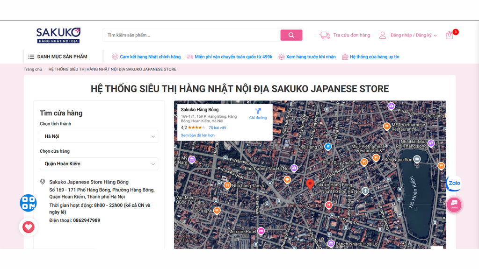Click the delivery truck order tracking icon

(x=325, y=35)
